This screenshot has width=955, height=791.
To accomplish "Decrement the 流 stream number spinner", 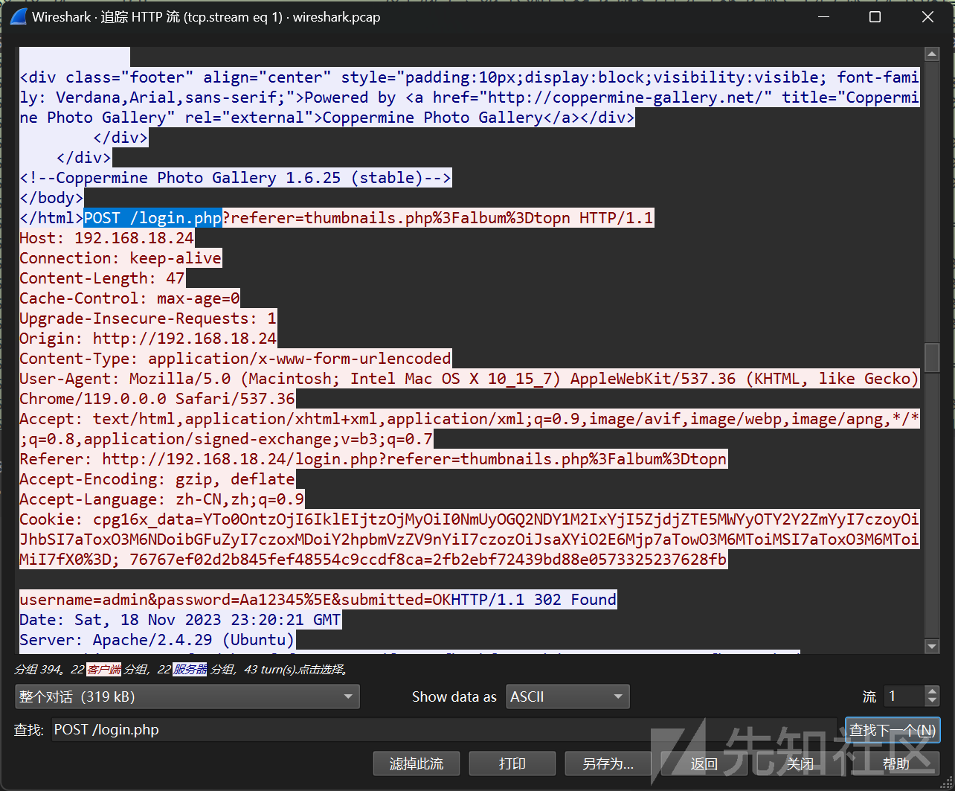I will point(932,702).
